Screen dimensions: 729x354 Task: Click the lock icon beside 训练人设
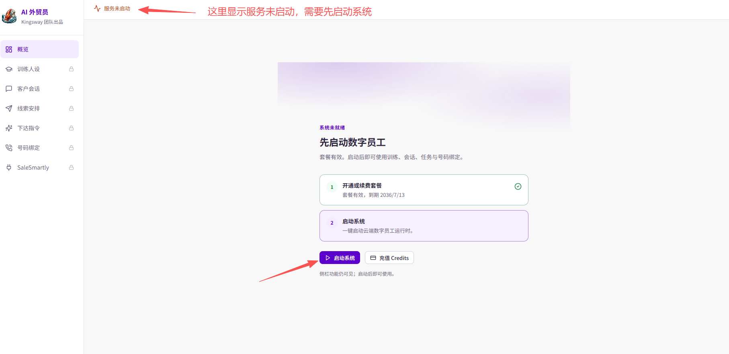click(x=71, y=69)
